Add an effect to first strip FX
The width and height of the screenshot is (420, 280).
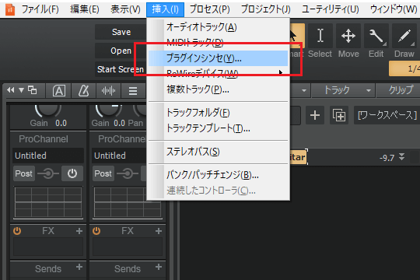tap(79, 231)
